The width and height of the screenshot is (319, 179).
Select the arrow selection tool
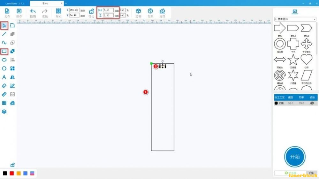pos(4,25)
